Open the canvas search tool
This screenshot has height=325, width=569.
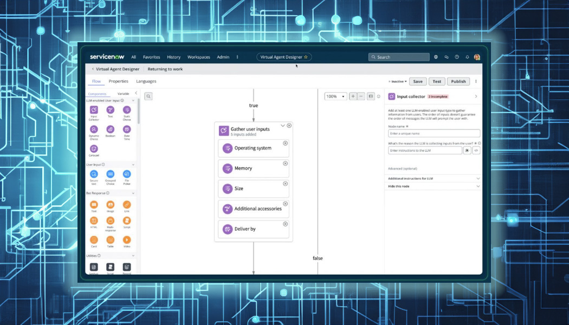point(148,96)
